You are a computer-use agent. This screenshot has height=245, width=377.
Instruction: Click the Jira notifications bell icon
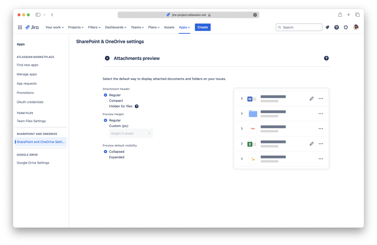click(327, 28)
